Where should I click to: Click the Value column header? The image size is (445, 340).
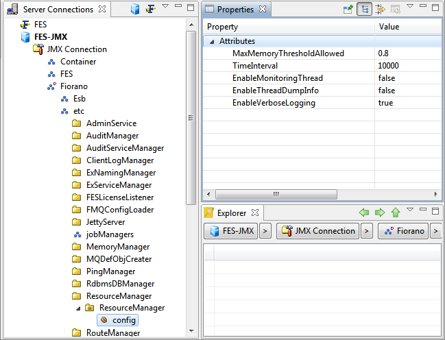389,27
